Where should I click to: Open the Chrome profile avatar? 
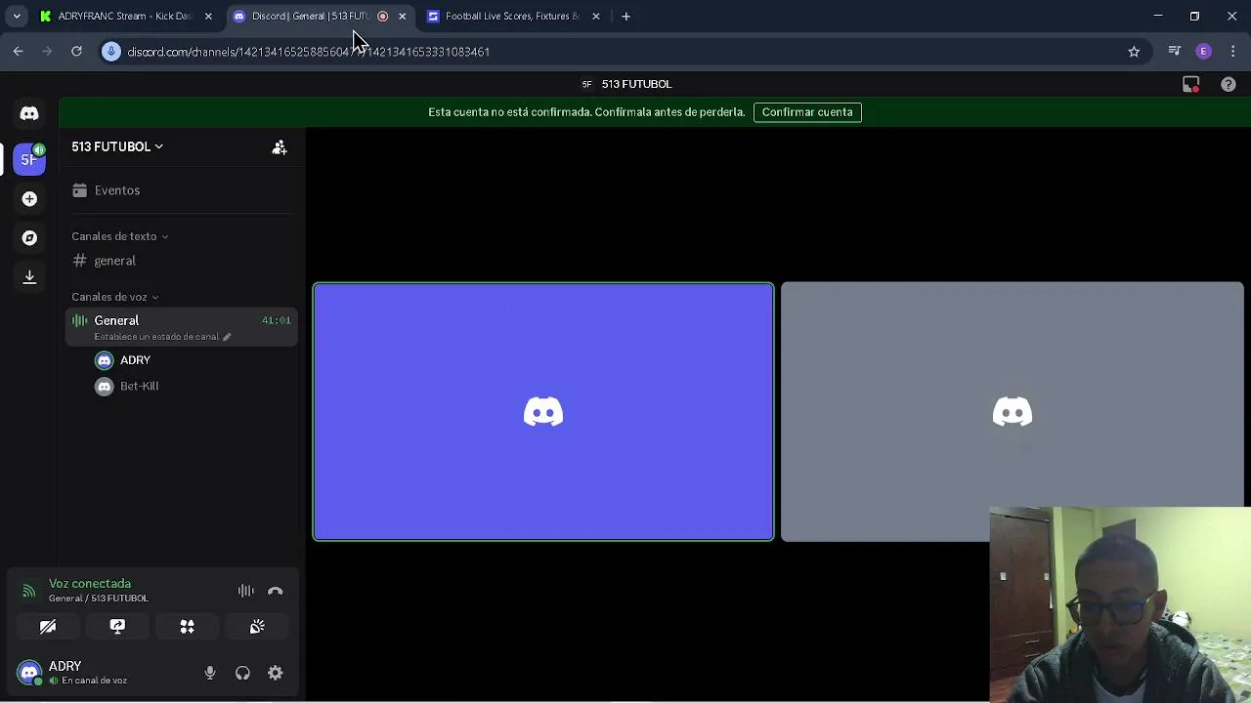click(x=1204, y=52)
